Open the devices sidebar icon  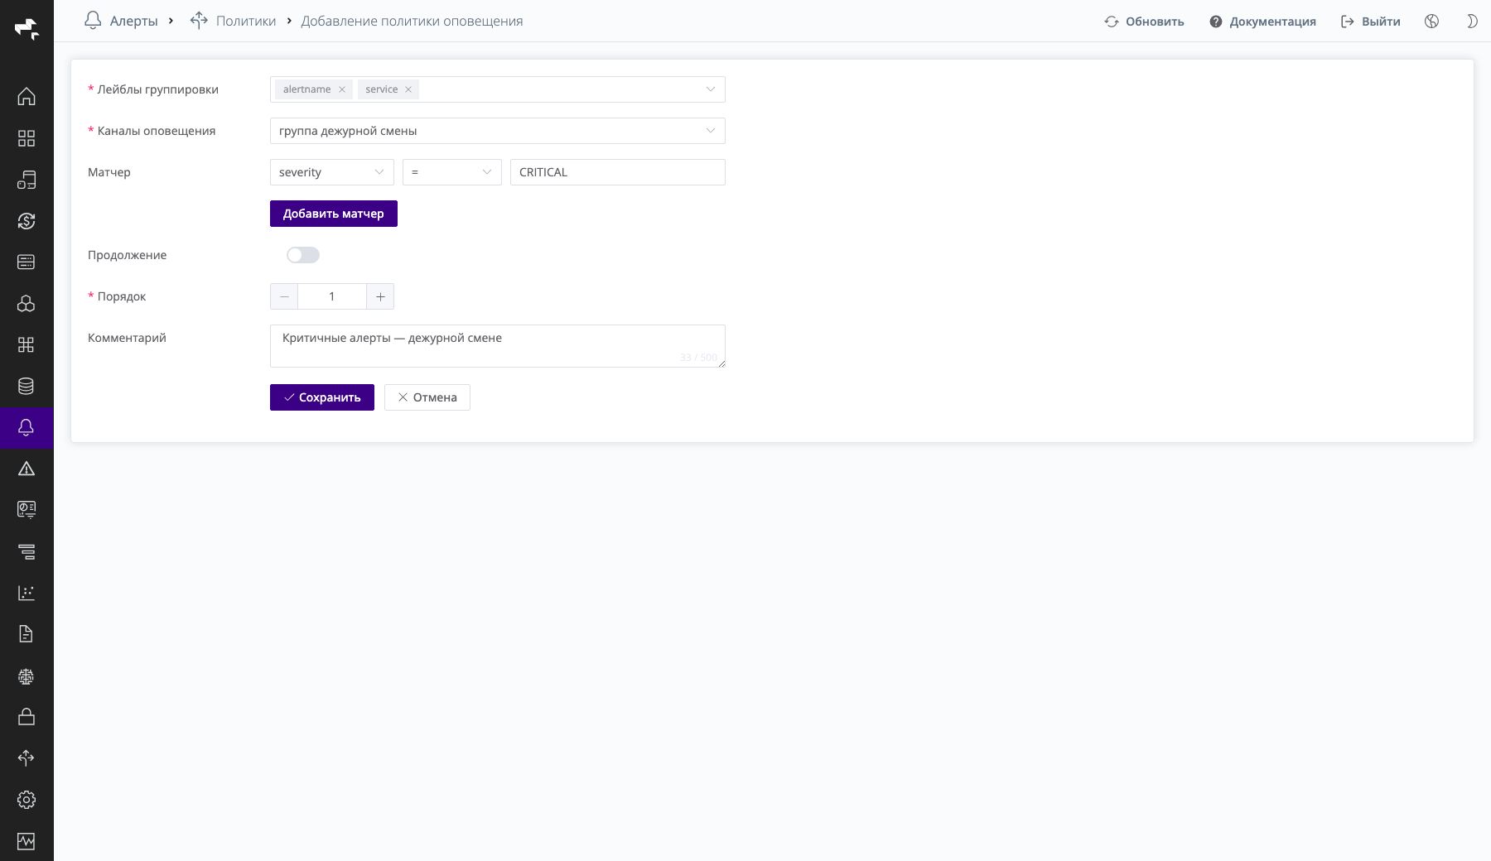[x=27, y=180]
